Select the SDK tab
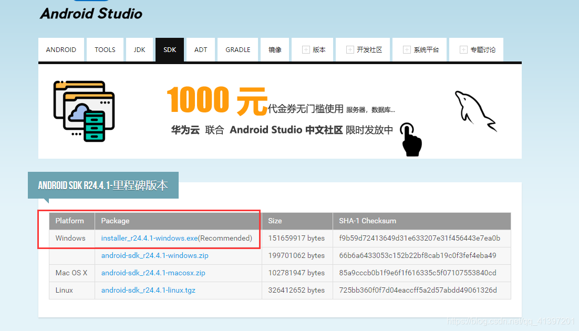579x331 pixels. coord(170,49)
